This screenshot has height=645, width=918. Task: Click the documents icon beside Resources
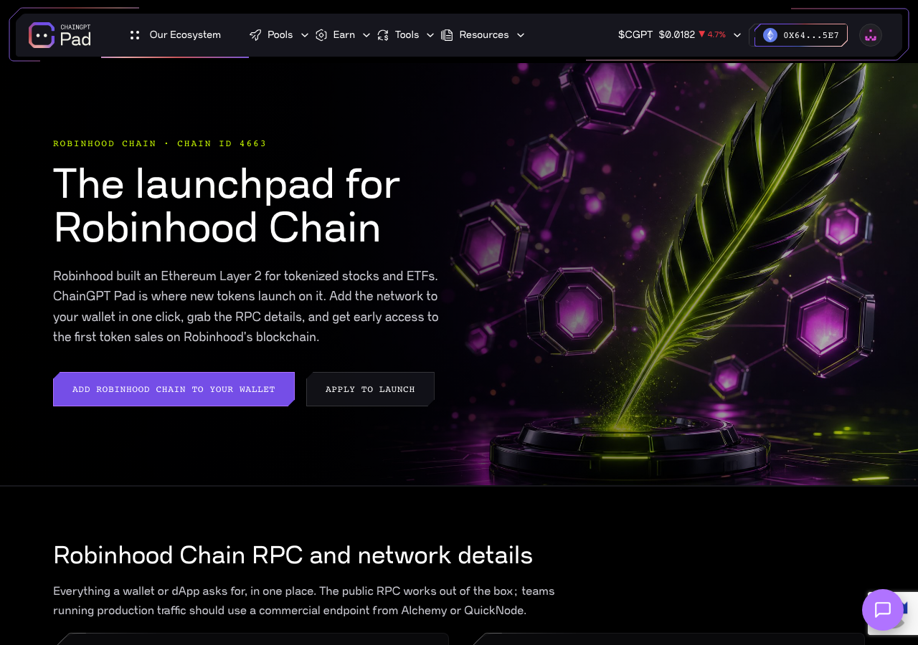pyautogui.click(x=447, y=35)
